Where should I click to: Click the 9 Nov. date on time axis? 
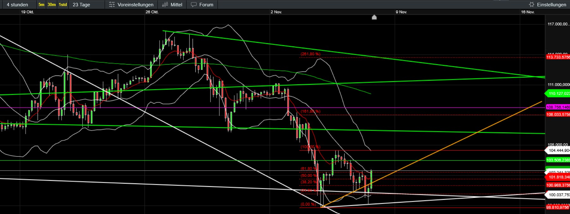pyautogui.click(x=401, y=12)
